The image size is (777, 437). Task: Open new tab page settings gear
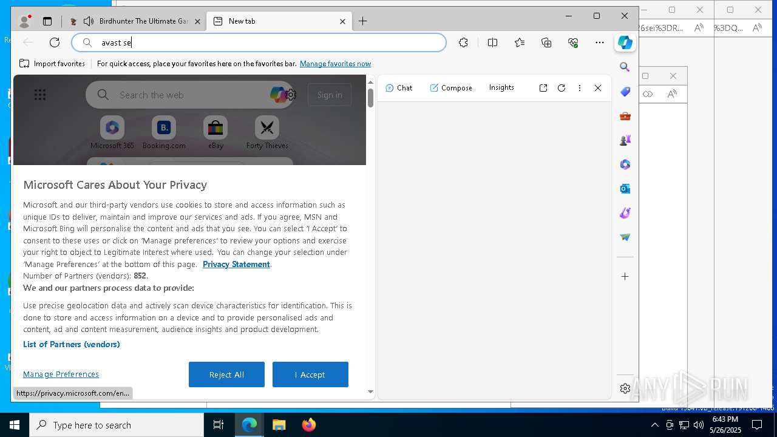tap(291, 95)
